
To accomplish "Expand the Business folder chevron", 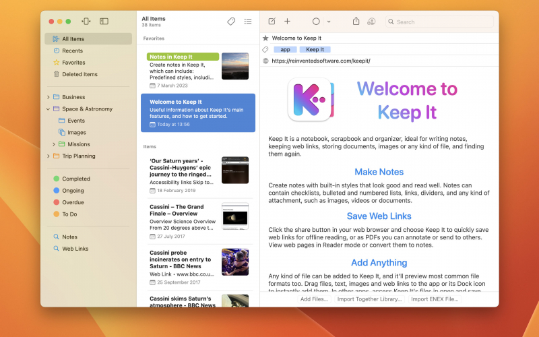I will [x=48, y=97].
